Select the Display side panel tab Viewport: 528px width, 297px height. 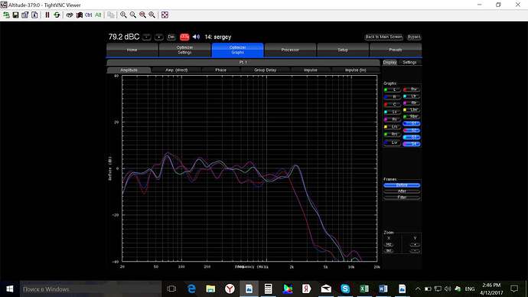(389, 62)
